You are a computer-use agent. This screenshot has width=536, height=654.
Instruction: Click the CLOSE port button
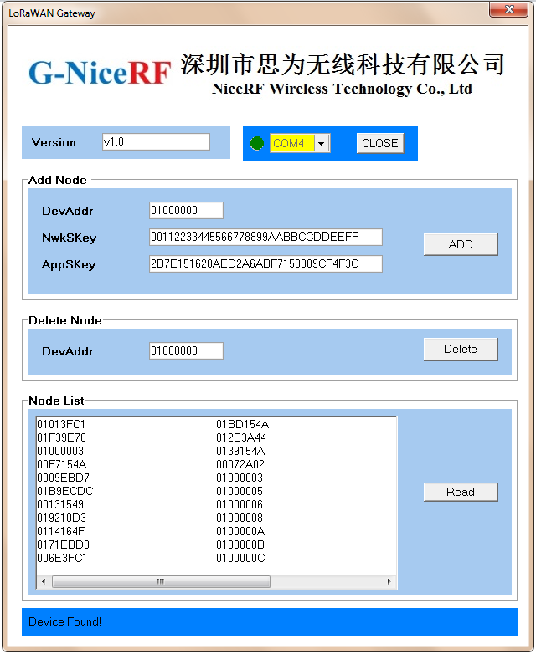tap(379, 143)
